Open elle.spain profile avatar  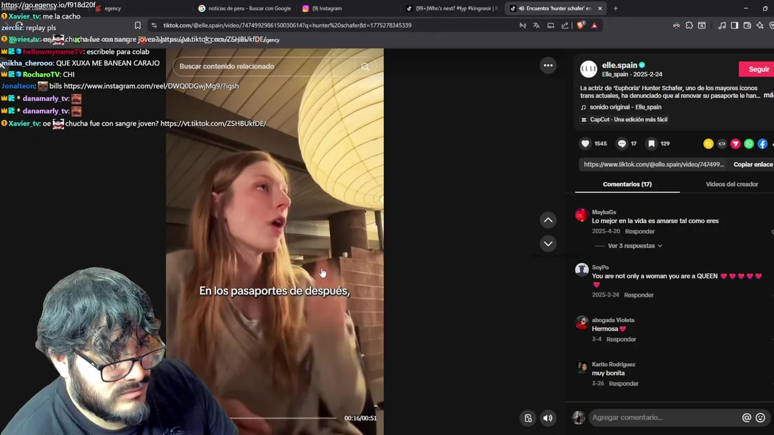[x=588, y=69]
